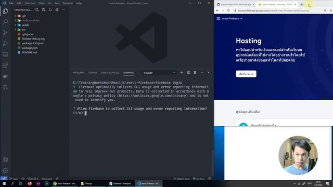Select the Terminal panel tab
This screenshot has height=187, width=333.
pos(129,73)
